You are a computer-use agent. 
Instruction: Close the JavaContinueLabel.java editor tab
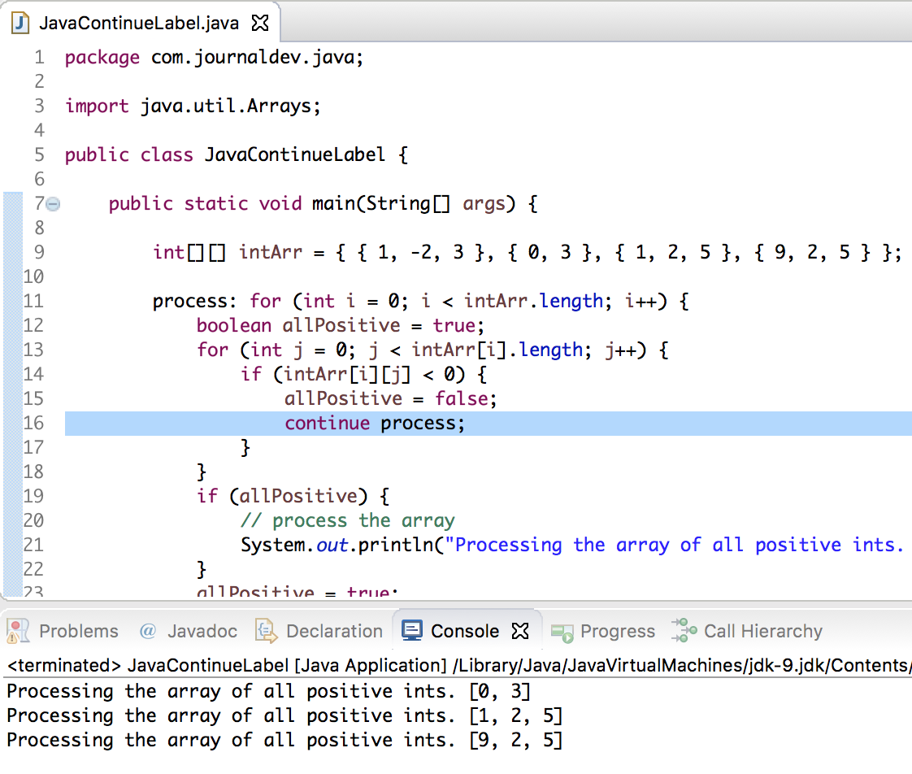260,23
